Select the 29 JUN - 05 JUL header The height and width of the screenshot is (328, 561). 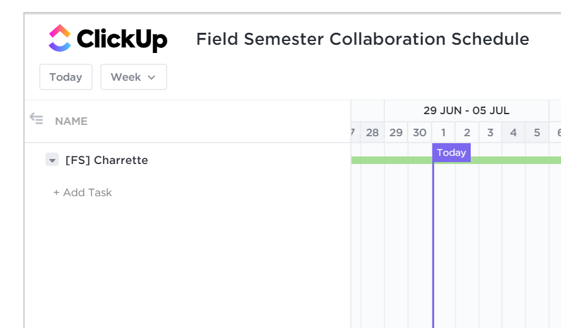(466, 110)
